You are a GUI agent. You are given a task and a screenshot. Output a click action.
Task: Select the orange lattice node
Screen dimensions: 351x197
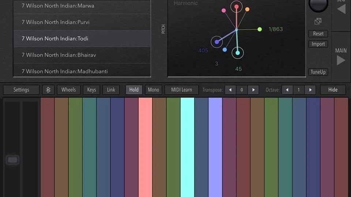(247, 9)
